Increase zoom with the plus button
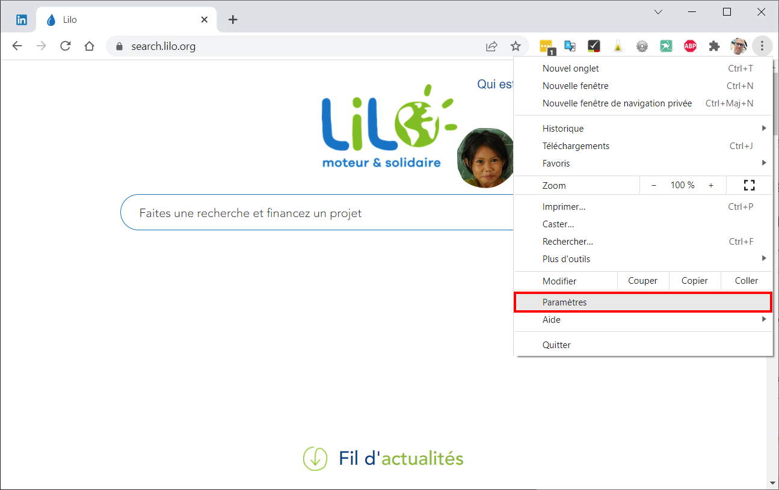 [711, 185]
